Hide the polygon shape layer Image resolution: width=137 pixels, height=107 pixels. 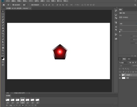click(x=120, y=75)
